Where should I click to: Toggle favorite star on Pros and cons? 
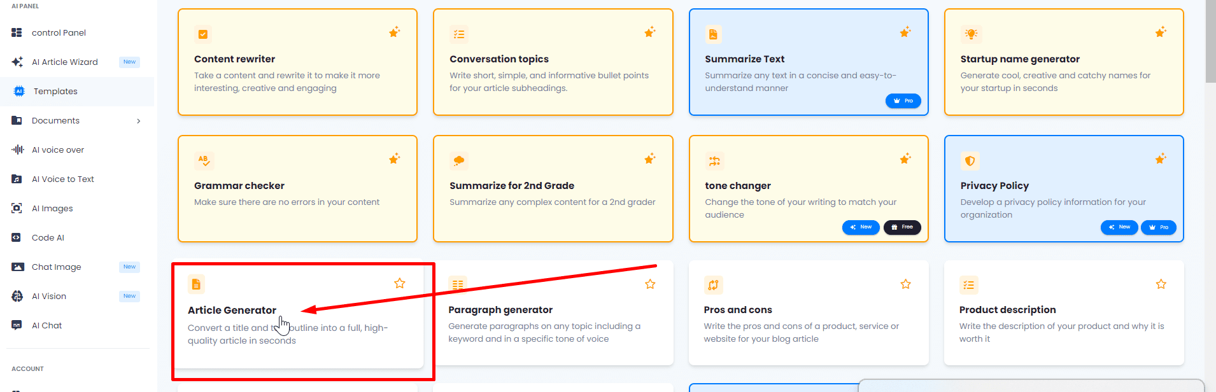click(905, 284)
